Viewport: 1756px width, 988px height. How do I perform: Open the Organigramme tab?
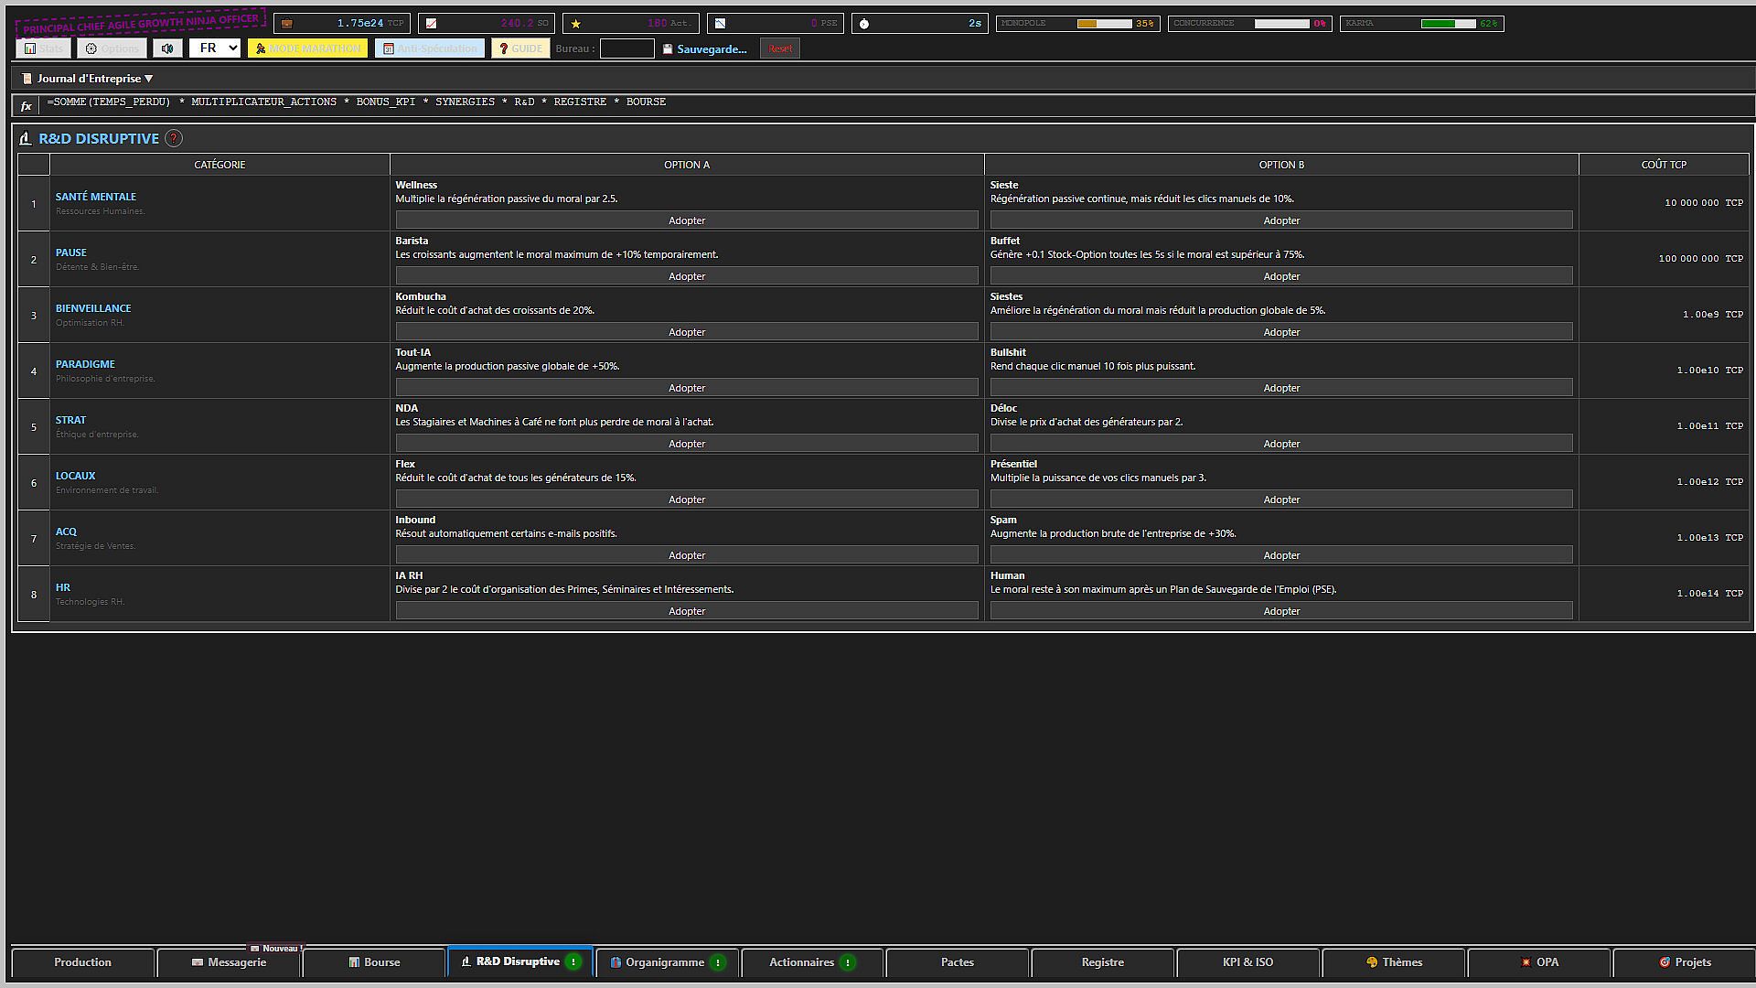[x=667, y=962]
